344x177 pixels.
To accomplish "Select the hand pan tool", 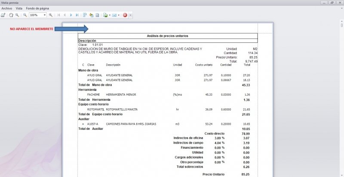I will click(11, 15).
